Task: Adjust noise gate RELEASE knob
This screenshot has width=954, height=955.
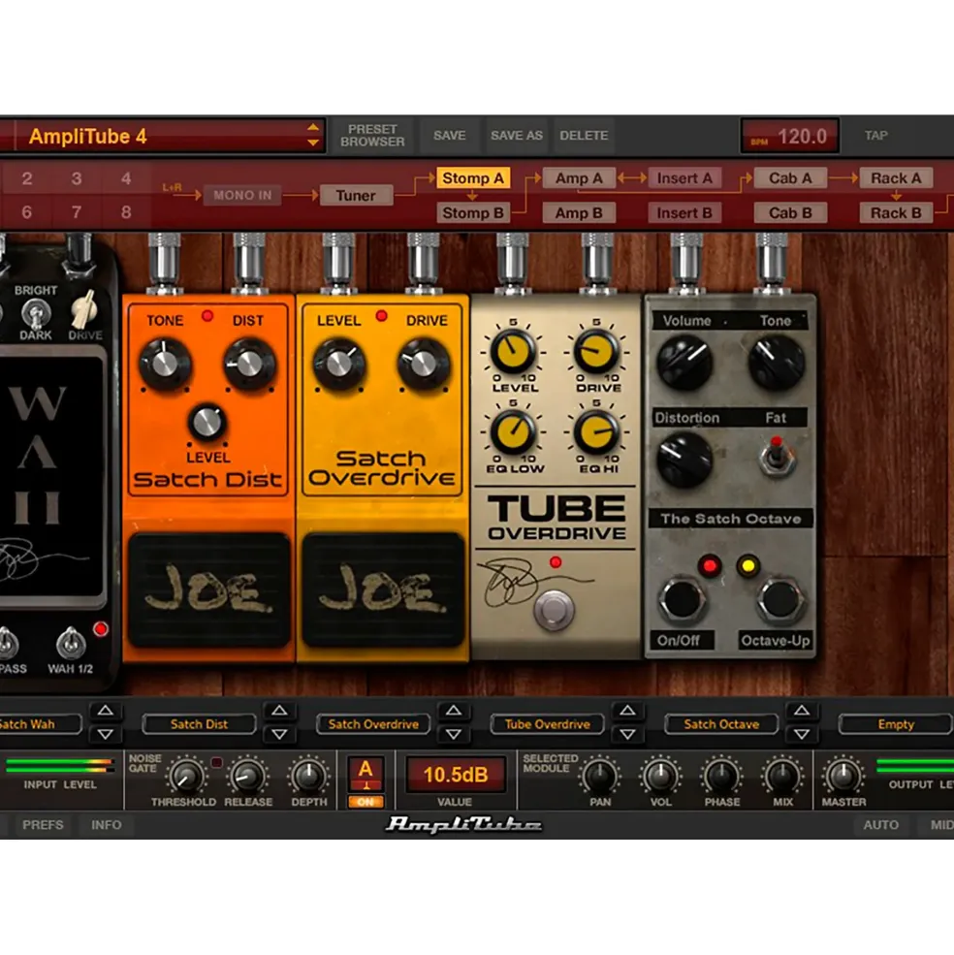Action: point(248,776)
